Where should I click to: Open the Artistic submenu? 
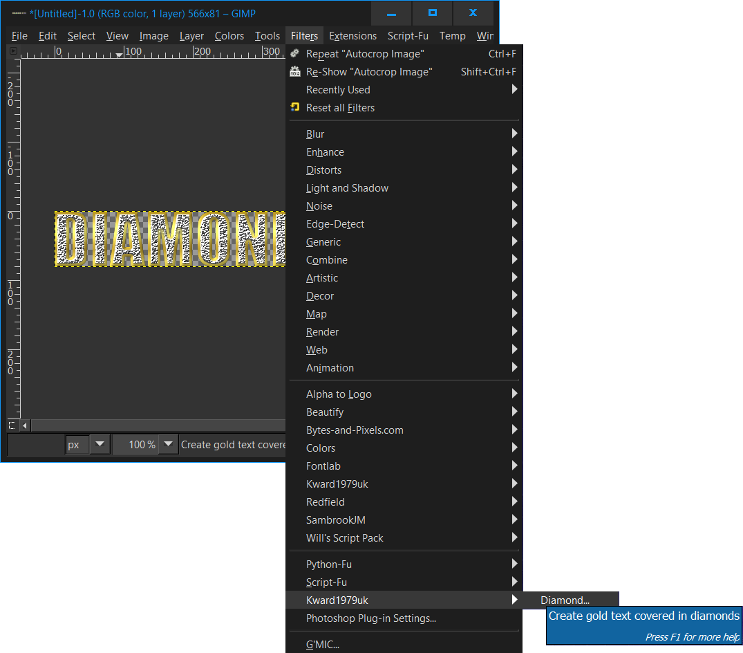point(404,278)
